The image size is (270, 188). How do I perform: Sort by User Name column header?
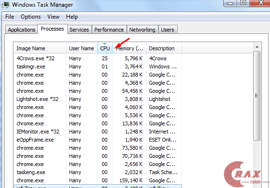tap(81, 48)
